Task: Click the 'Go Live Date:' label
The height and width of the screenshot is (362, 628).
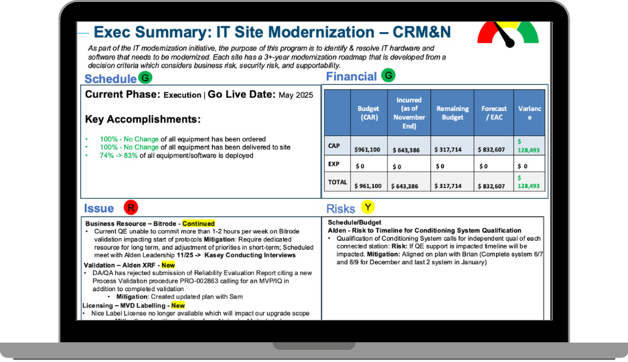Action: click(x=242, y=94)
